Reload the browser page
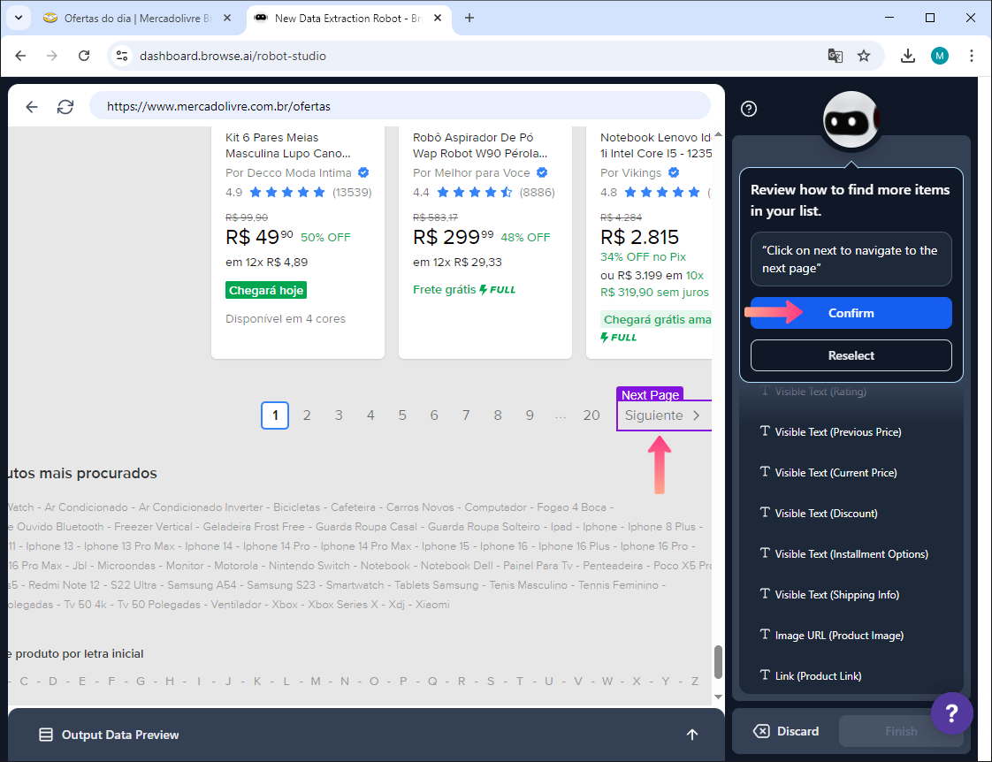The height and width of the screenshot is (762, 992). point(84,56)
